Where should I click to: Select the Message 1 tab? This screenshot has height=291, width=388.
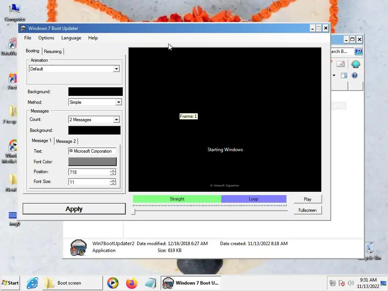(42, 141)
